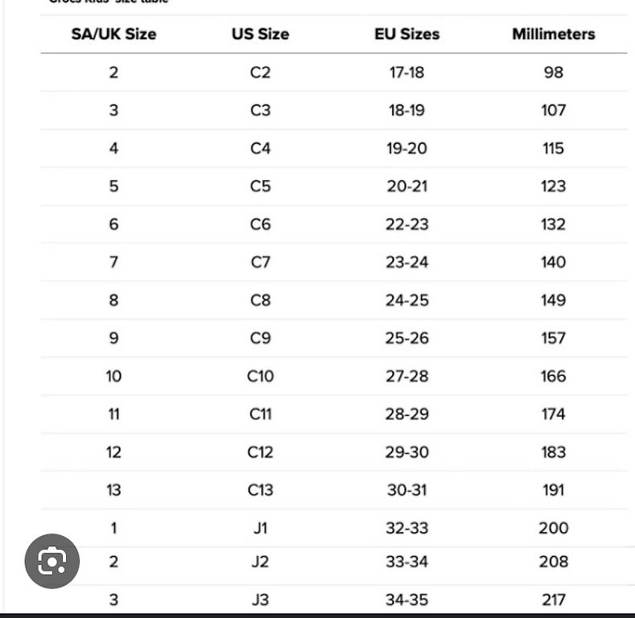
Task: Click the 22-23 EU size cell
Action: click(x=407, y=225)
